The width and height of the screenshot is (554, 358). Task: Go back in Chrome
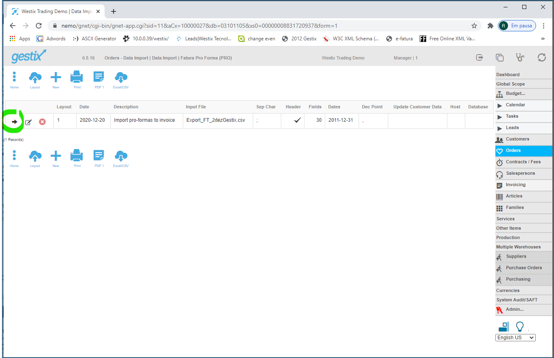(x=13, y=26)
